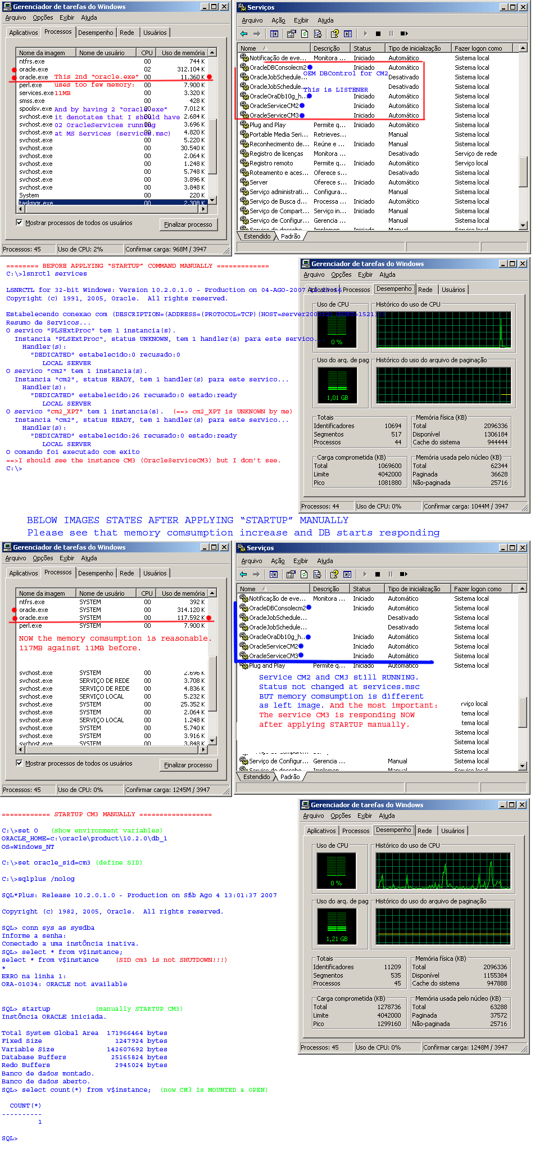Sort by 'Uso de memória' column in topmost Task Manager

tap(183, 53)
